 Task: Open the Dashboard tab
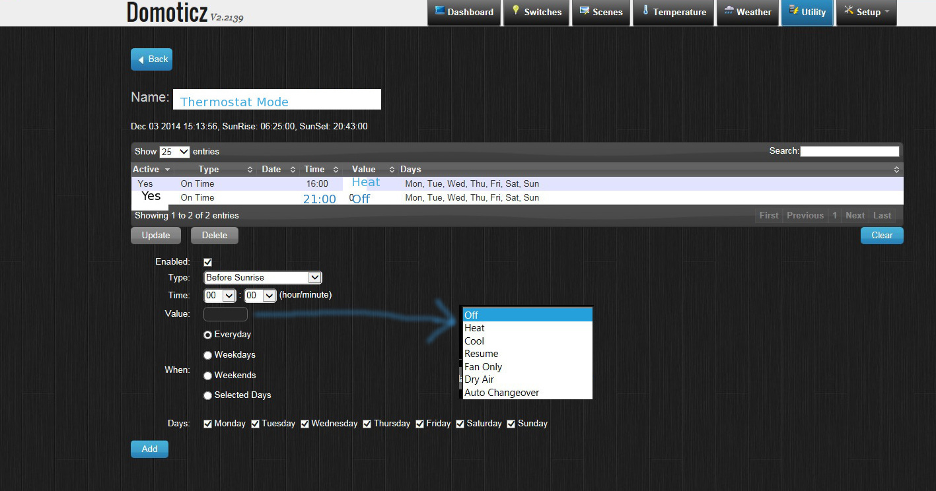pyautogui.click(x=464, y=12)
